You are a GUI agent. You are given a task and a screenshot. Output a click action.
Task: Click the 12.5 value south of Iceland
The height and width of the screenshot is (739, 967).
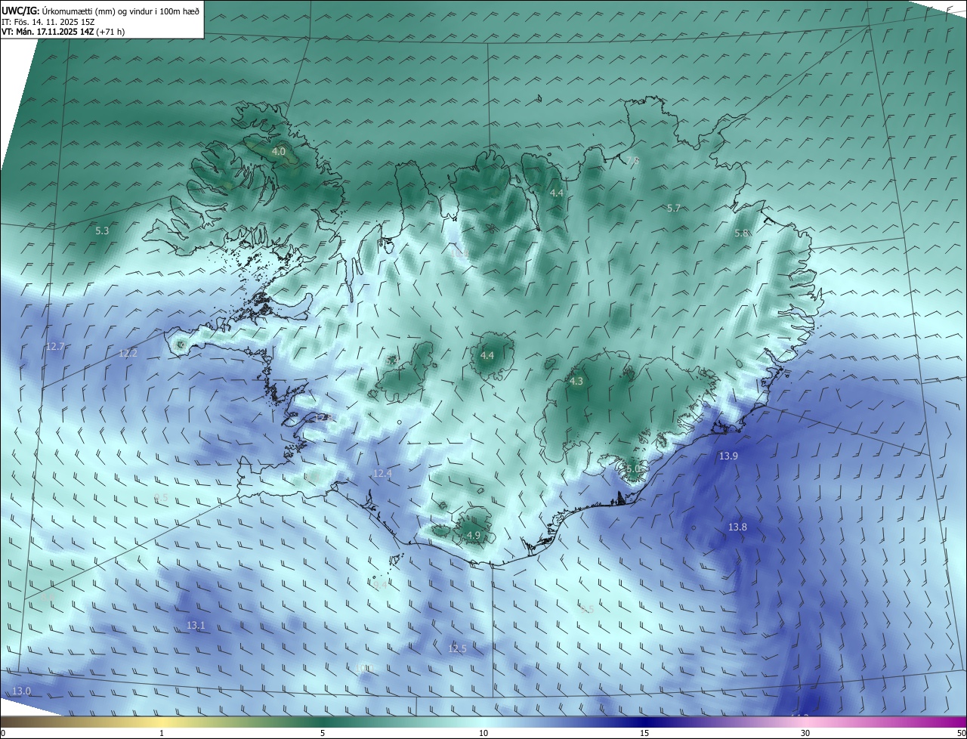pyautogui.click(x=457, y=648)
